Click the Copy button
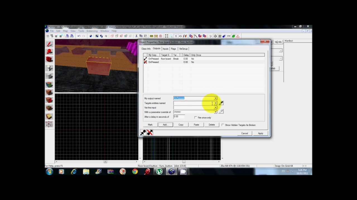The width and height of the screenshot is (357, 200). (181, 125)
